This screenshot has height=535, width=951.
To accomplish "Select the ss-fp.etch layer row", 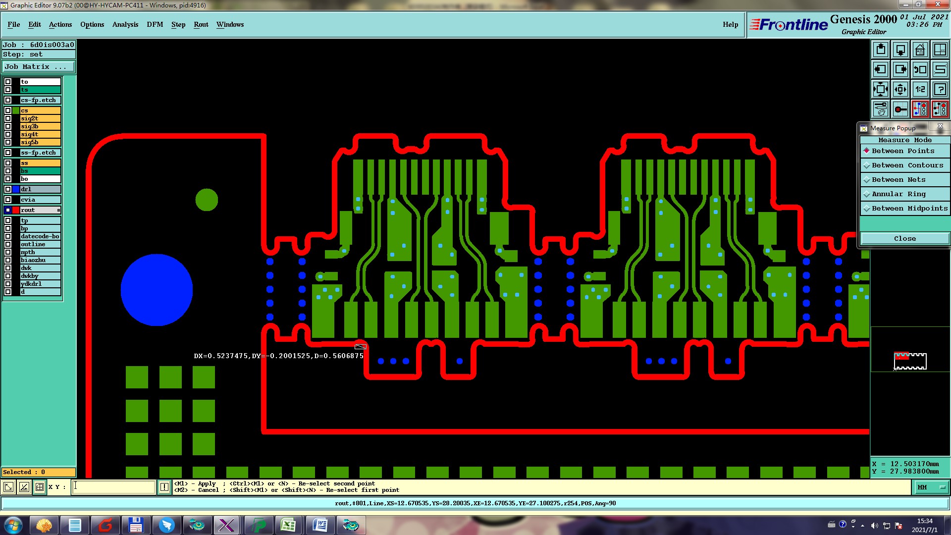I will click(x=41, y=153).
